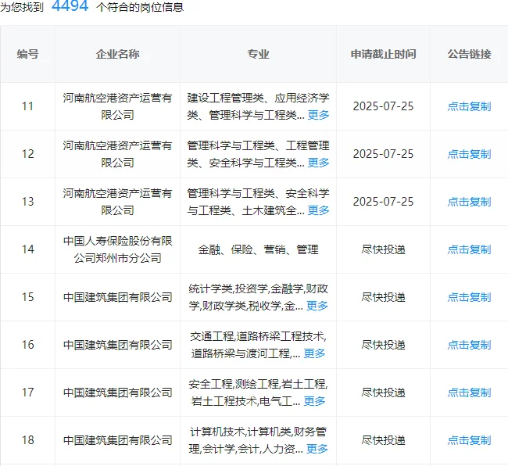Screen dimensions: 508x466
Task: Select the 4494 results count
Action: [70, 5]
